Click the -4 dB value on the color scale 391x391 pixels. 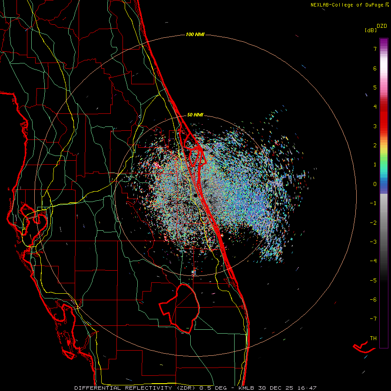tap(373, 261)
